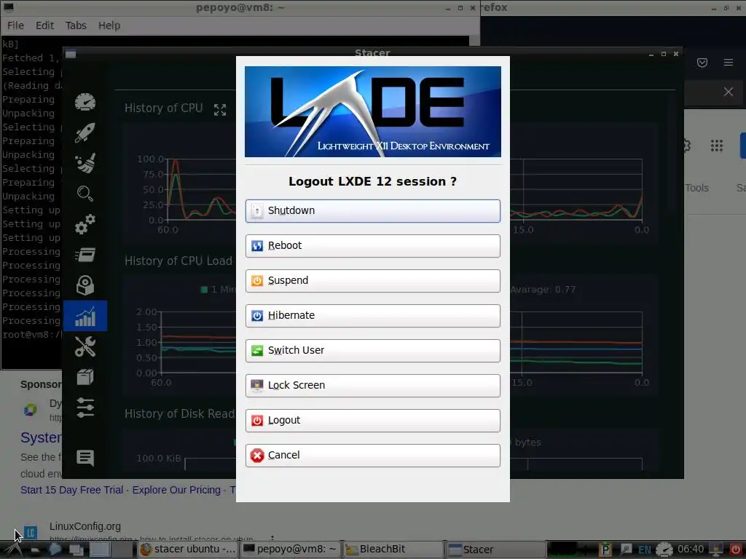Click network monitor tray icon
Screen dimensions: 746x559
[715, 550]
